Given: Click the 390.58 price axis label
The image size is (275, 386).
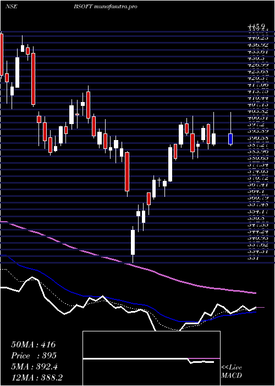Looking at the screenshot, I should (x=258, y=138).
